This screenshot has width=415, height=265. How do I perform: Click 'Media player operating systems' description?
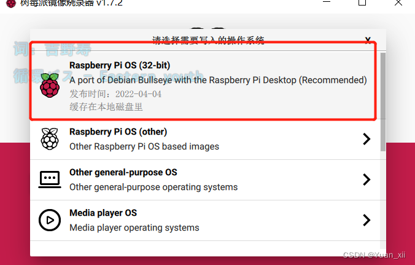134,227
